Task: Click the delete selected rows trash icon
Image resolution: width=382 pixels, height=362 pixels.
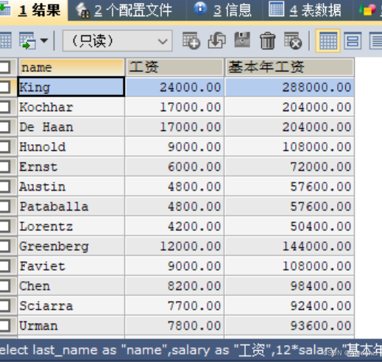Action: pos(267,40)
